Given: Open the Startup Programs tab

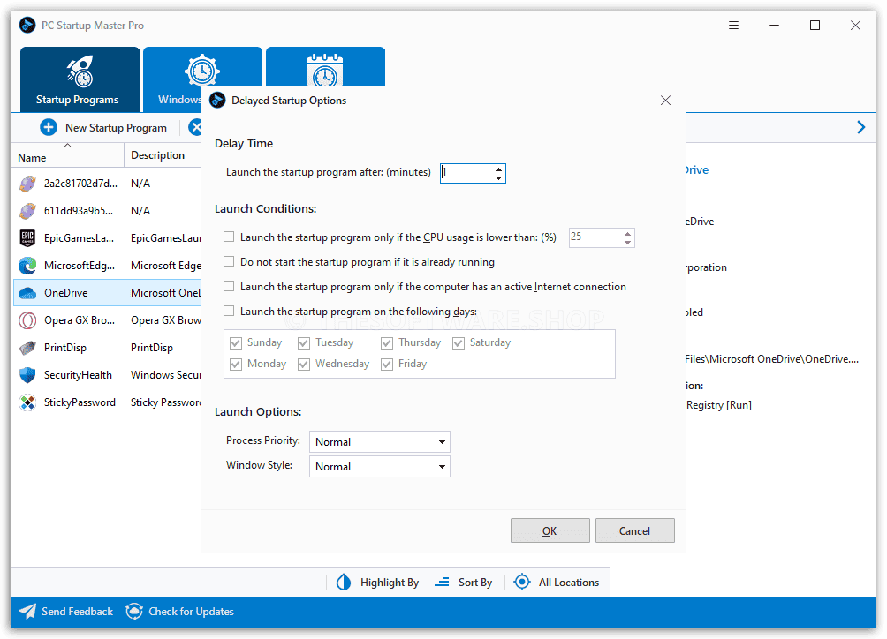Looking at the screenshot, I should point(80,79).
